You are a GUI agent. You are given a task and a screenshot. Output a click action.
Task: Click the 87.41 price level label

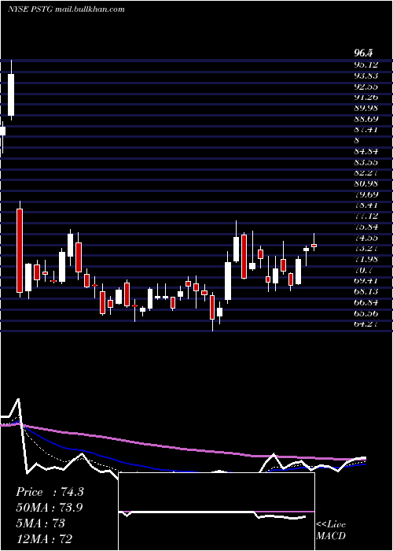tap(365, 129)
